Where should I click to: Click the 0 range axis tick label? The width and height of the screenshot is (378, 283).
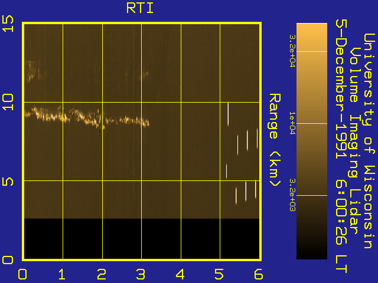(8, 260)
